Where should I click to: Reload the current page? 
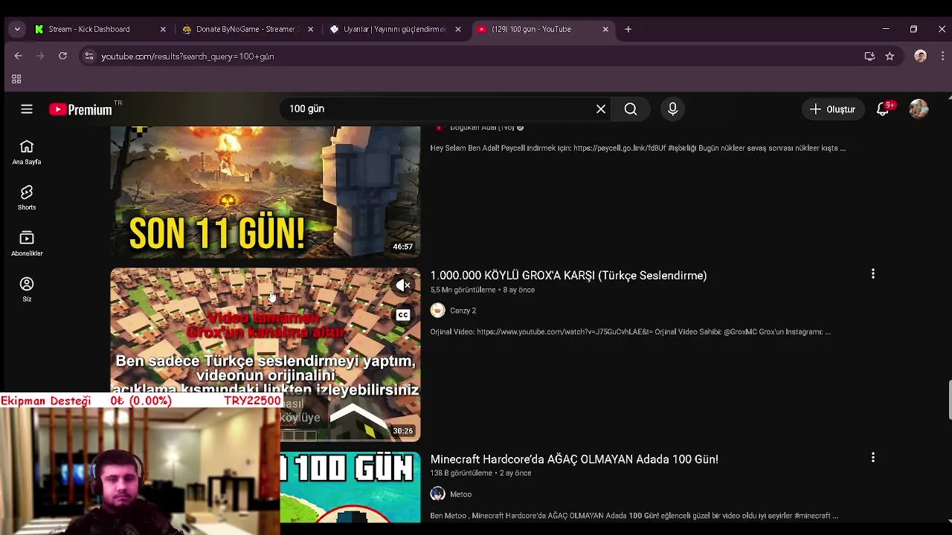coord(63,56)
